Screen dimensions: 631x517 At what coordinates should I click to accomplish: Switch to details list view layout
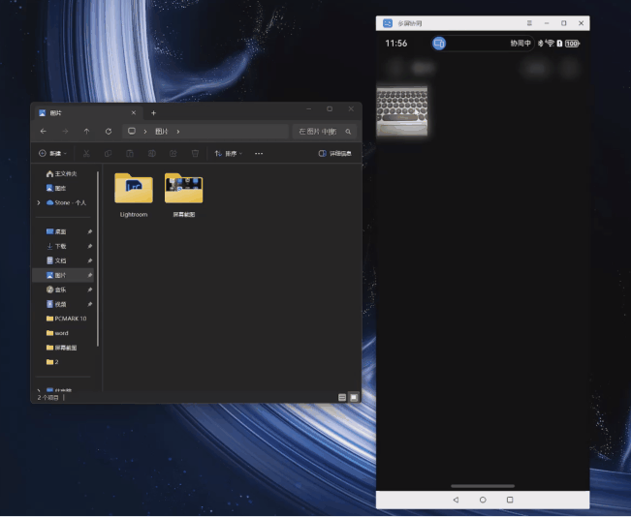[x=342, y=397]
